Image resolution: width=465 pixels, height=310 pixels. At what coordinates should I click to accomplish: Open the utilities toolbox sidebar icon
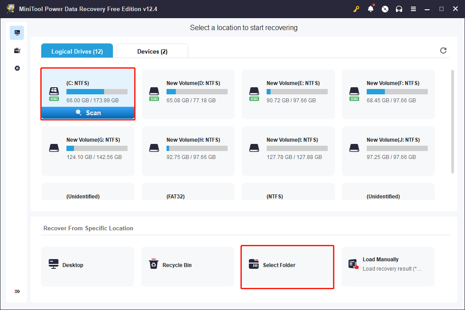click(x=17, y=50)
